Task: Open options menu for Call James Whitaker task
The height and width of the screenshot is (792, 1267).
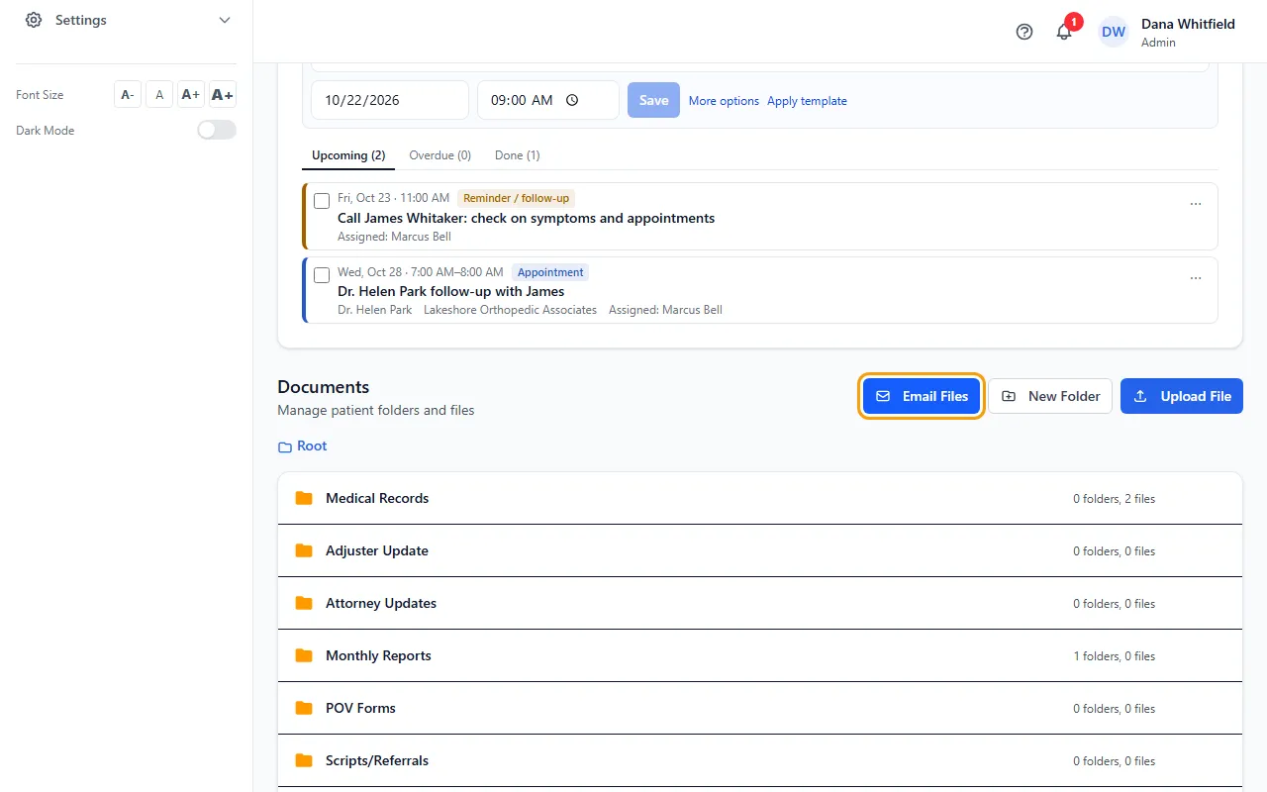Action: 1196,204
